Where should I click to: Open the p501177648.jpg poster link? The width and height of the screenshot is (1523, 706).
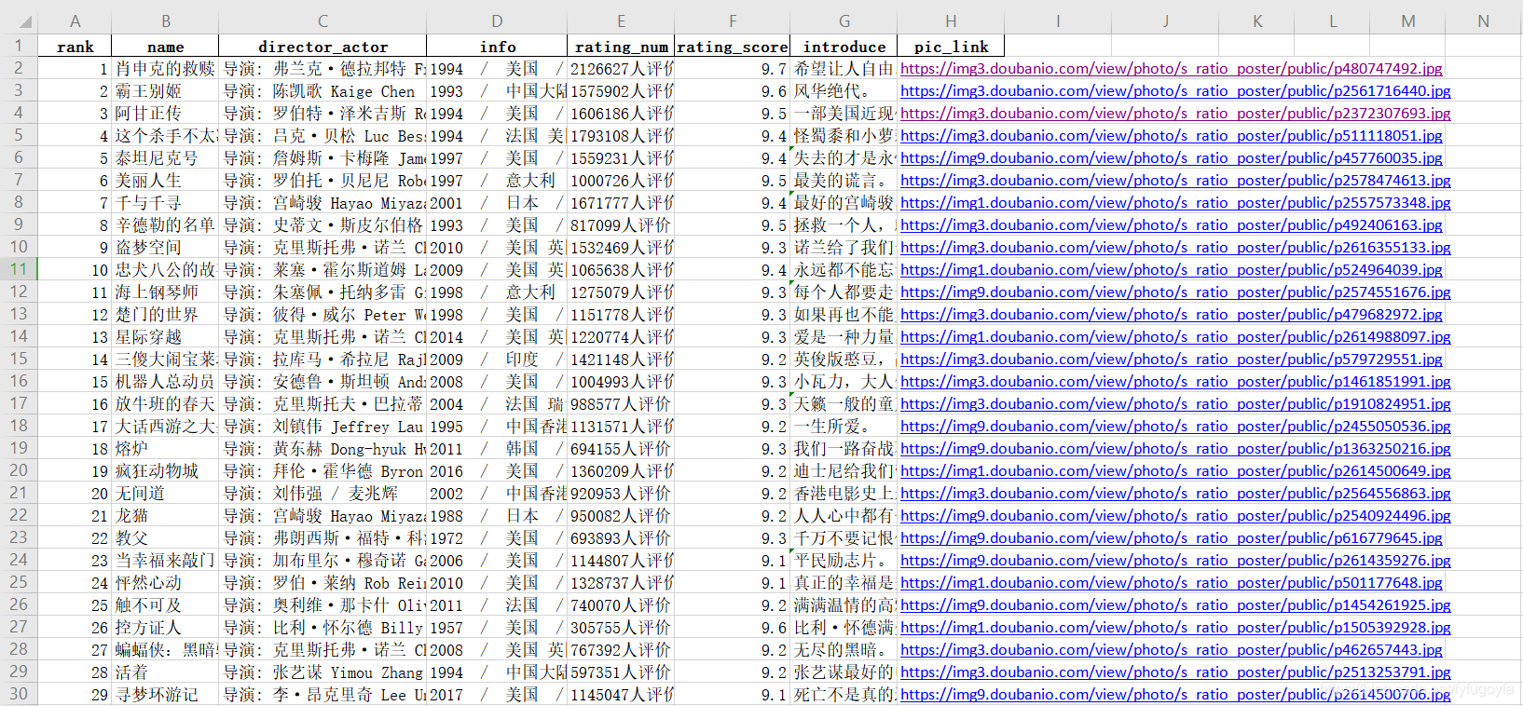tap(1171, 583)
